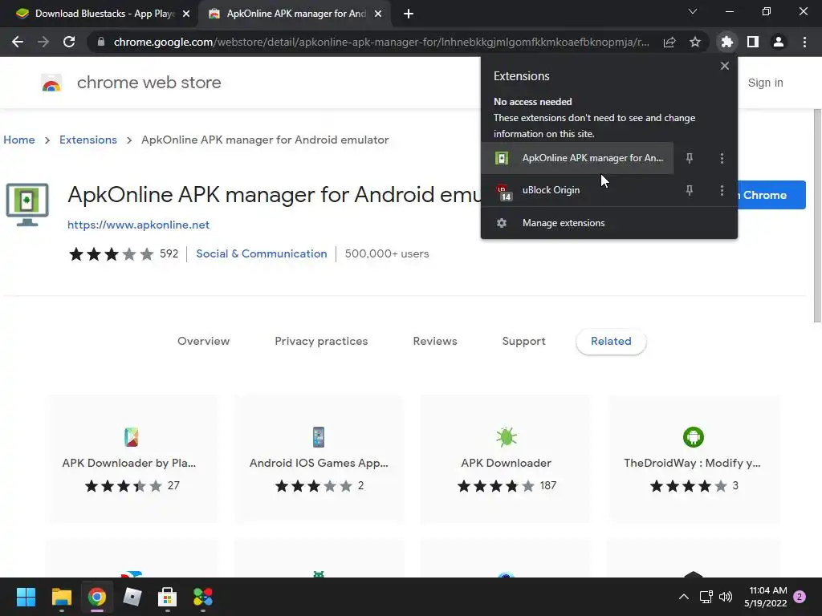Switch to Privacy practices tab
Viewport: 822px width, 616px height.
321,342
